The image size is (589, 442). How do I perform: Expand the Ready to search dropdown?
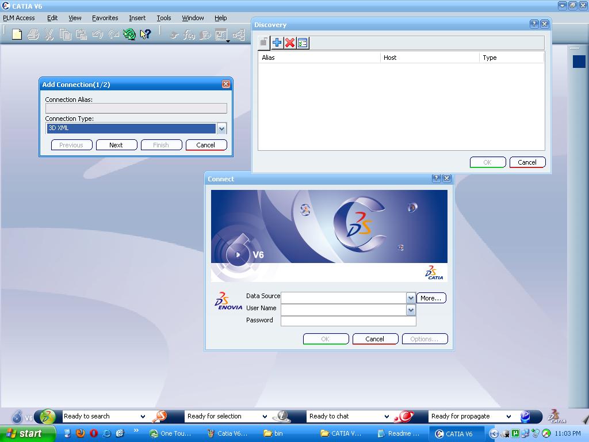click(143, 417)
